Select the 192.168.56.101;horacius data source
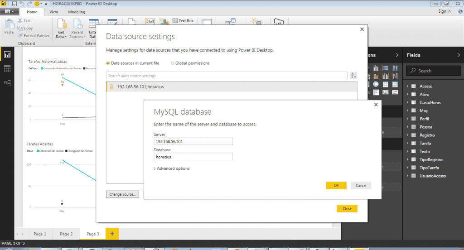 click(x=232, y=87)
